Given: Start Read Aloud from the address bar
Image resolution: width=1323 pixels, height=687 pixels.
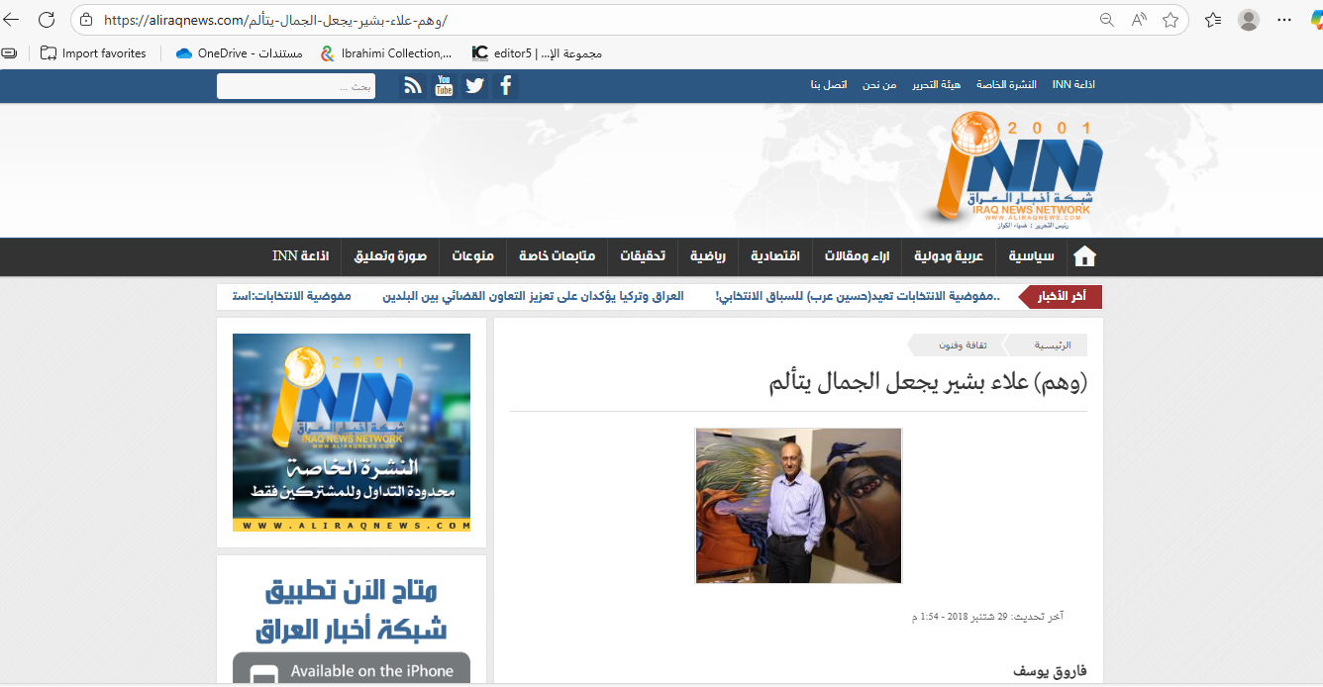Looking at the screenshot, I should pyautogui.click(x=1139, y=20).
